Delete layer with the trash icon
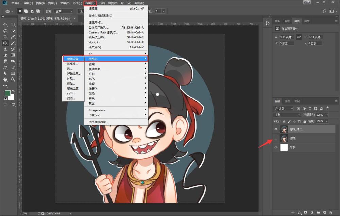Viewport: 340px width, 216px height. pyautogui.click(x=331, y=213)
